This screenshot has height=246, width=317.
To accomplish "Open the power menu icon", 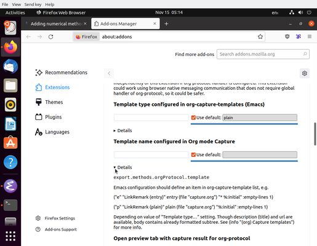I will 309,12.
